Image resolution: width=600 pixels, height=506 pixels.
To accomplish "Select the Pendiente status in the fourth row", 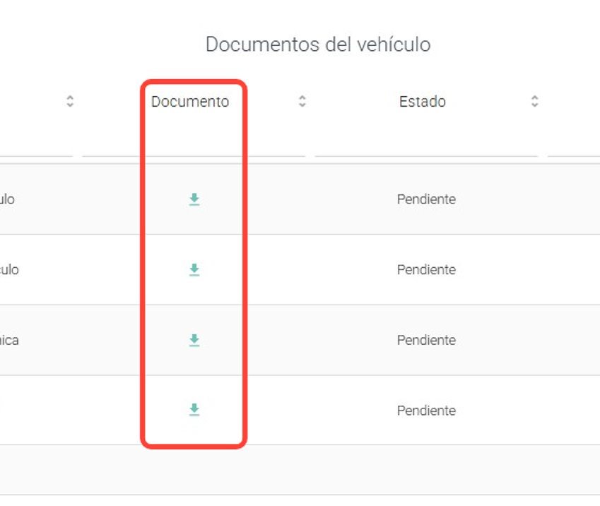I will (x=426, y=411).
